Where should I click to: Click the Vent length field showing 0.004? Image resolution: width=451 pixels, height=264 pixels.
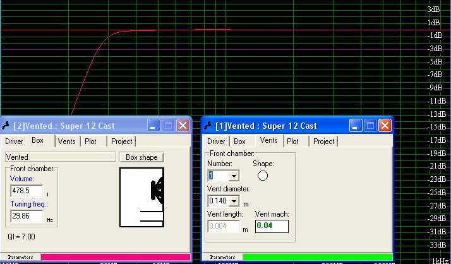pos(224,226)
